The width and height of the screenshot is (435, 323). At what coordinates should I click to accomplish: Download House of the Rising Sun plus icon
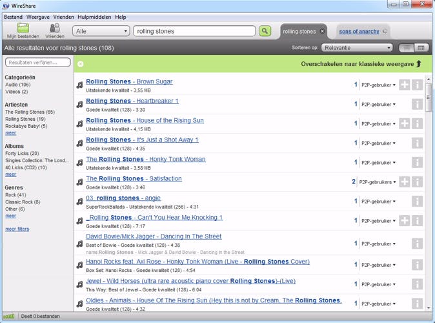[405, 124]
